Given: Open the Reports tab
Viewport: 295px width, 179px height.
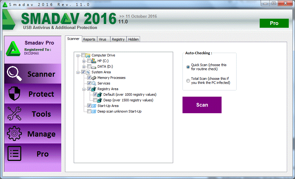Looking at the screenshot, I should tap(89, 39).
